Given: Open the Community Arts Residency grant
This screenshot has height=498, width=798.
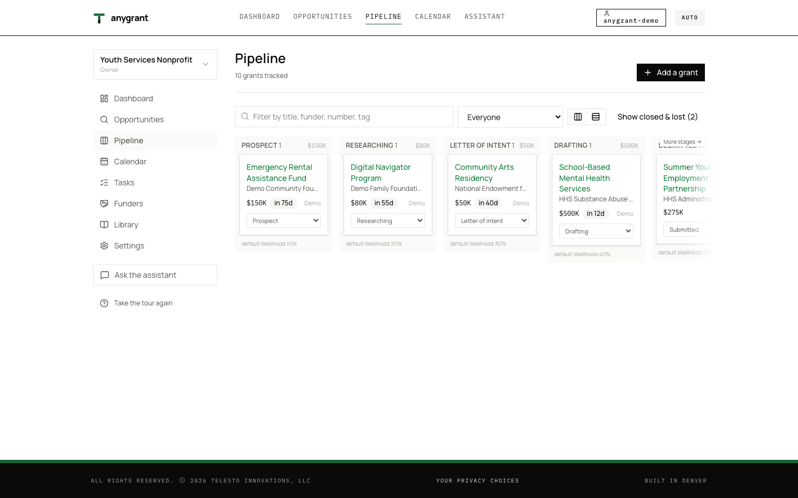Looking at the screenshot, I should pos(484,173).
